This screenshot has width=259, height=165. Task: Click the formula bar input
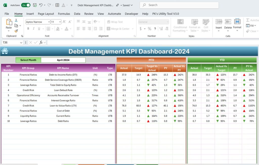[x=153, y=42]
